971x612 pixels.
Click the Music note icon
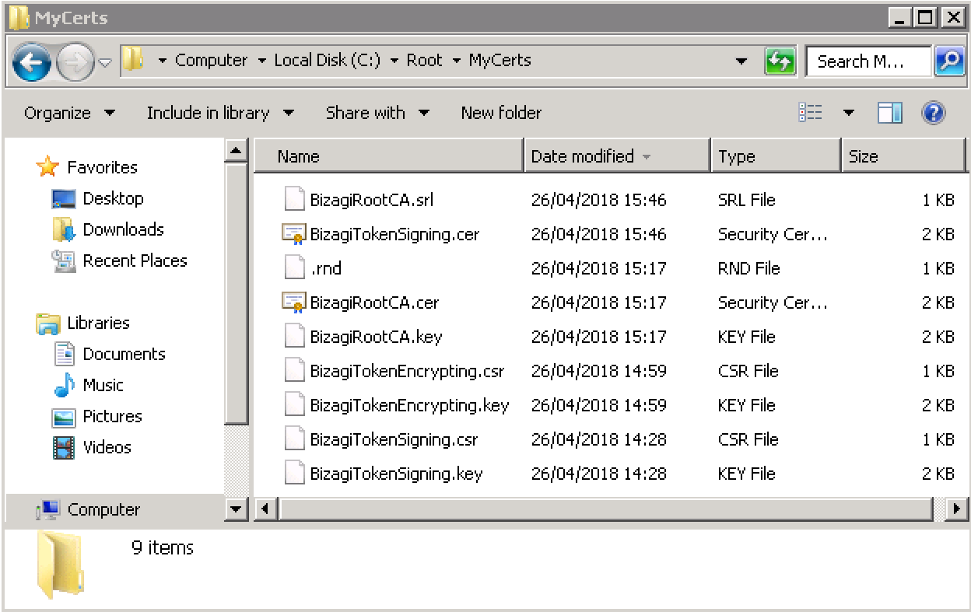64,386
